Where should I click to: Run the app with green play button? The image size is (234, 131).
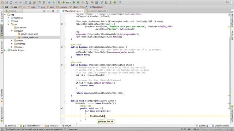pyautogui.click(x=74, y=3)
